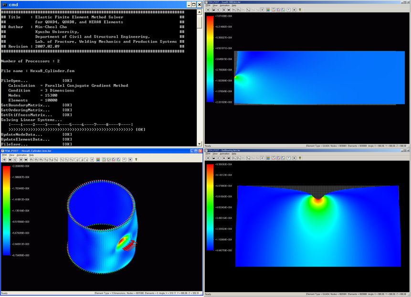Screen dimensions: 411x297
Task: Open View menu in Quad4 window
Action: click(x=215, y=6)
